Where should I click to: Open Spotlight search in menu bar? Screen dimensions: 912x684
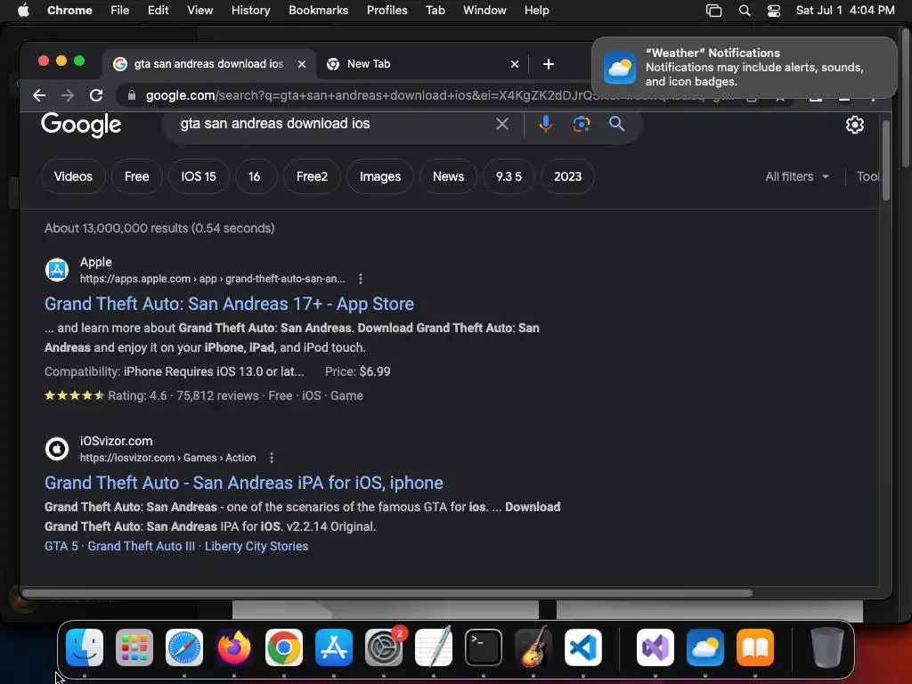click(745, 11)
